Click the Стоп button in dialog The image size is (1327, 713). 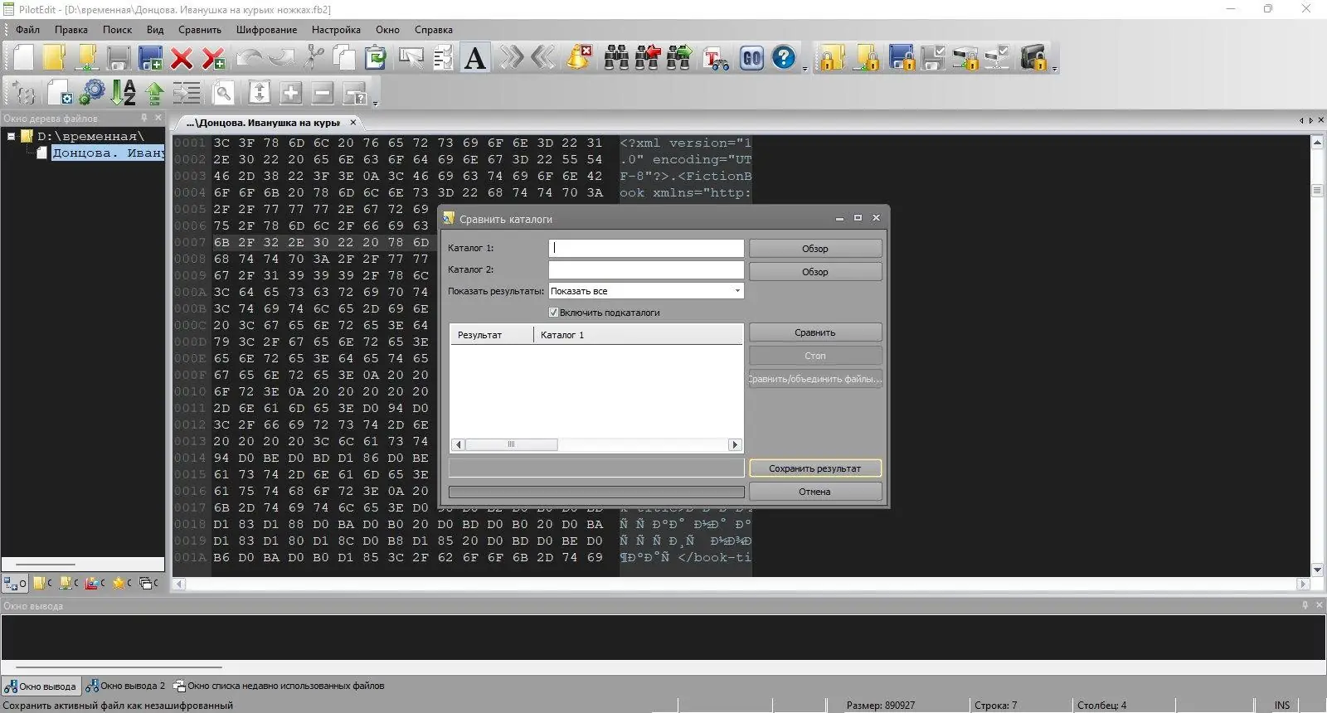pyautogui.click(x=815, y=356)
